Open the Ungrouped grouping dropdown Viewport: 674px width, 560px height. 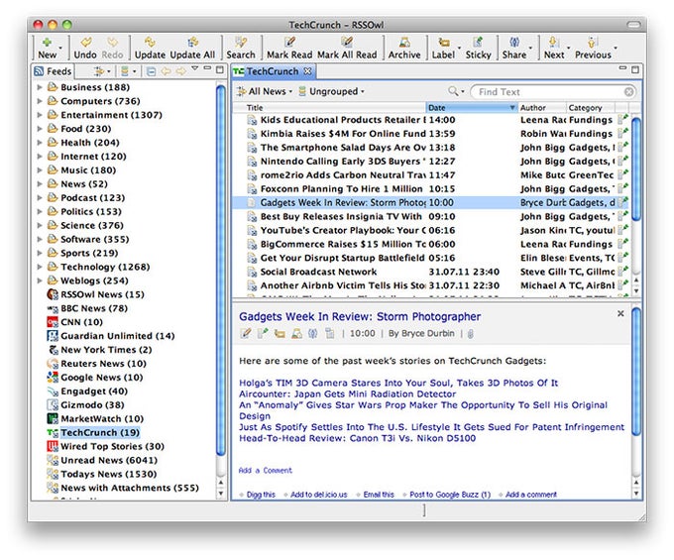click(331, 91)
